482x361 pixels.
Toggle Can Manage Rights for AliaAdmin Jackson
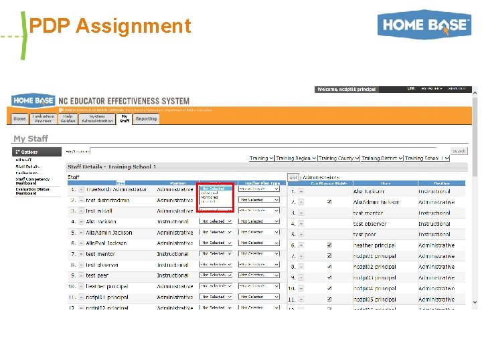coord(329,202)
